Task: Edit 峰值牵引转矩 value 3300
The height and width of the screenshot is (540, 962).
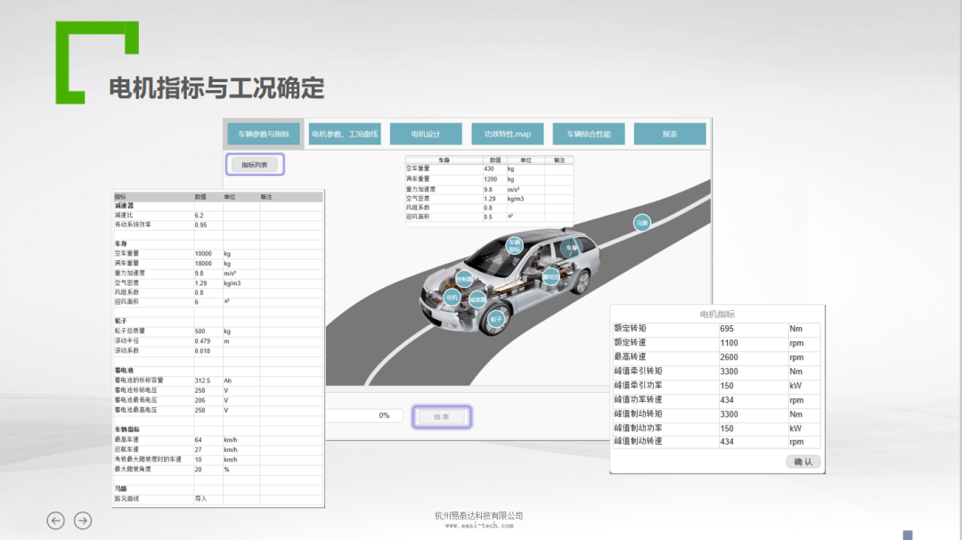Action: [753, 372]
